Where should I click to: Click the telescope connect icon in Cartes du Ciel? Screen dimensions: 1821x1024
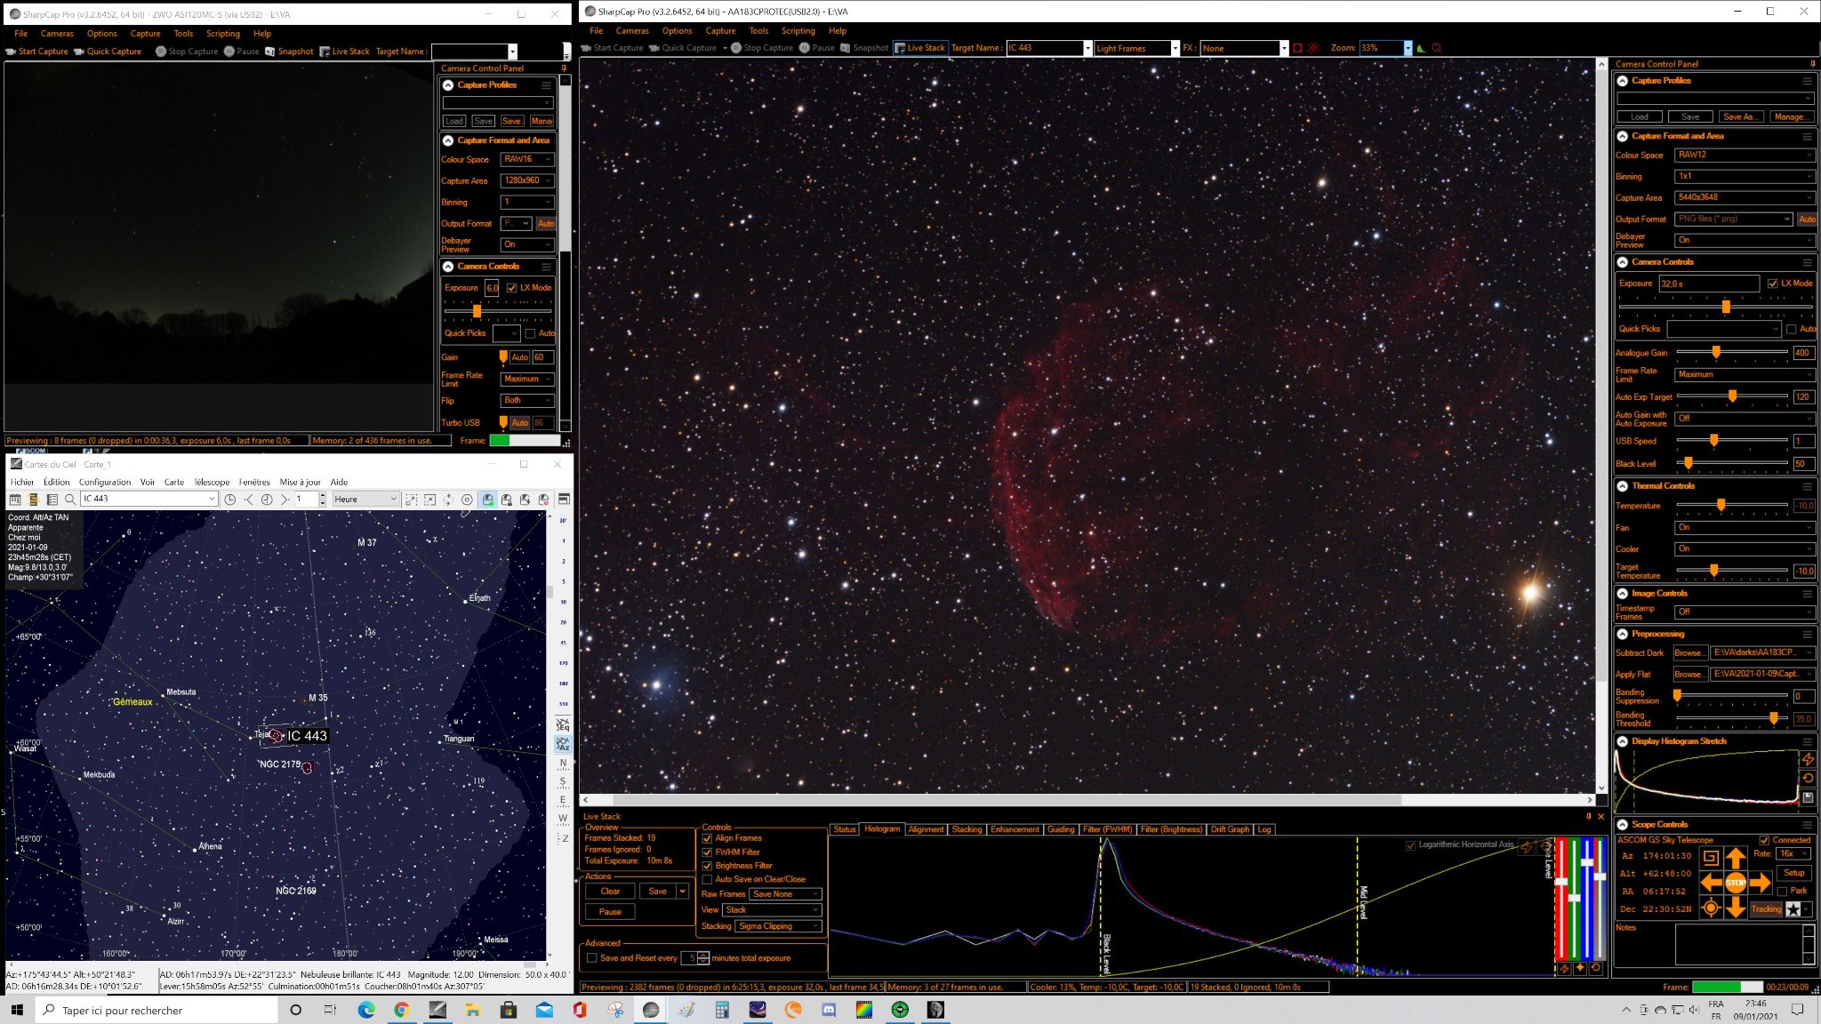(487, 500)
